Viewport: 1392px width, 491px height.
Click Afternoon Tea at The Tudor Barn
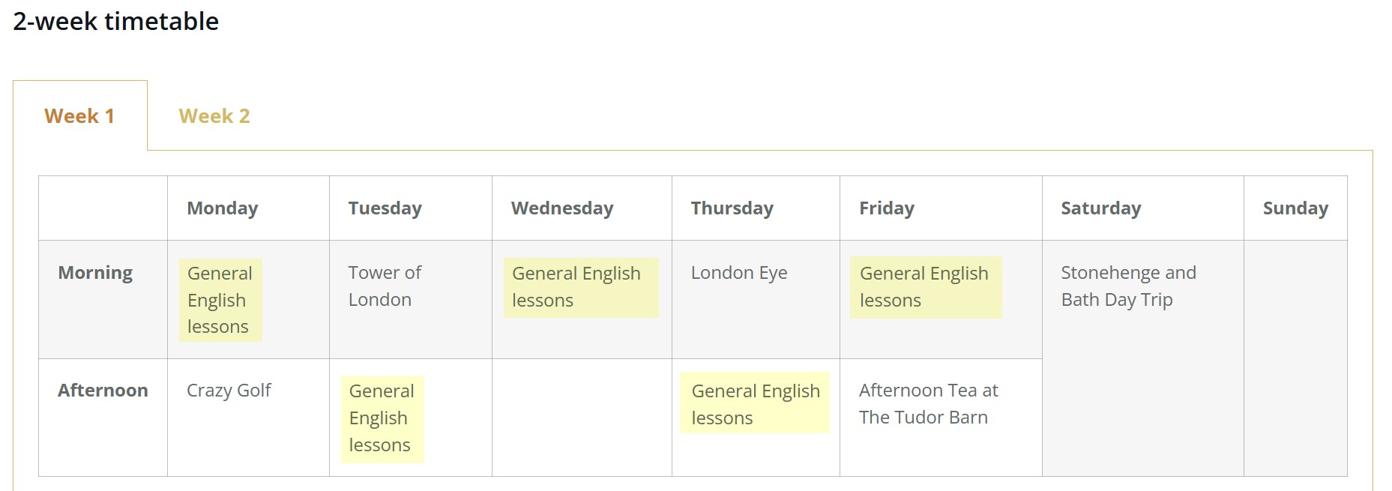[x=929, y=403]
